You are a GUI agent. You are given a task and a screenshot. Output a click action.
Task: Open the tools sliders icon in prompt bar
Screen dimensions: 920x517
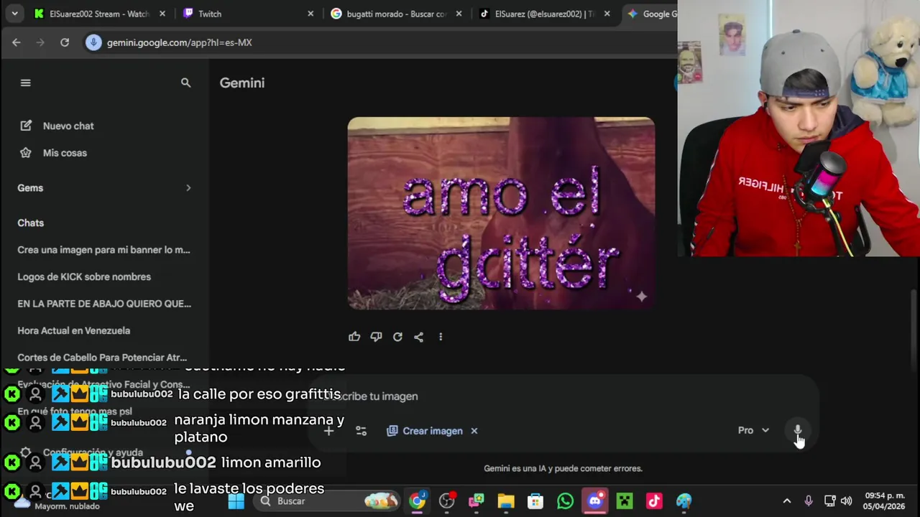[x=362, y=431]
